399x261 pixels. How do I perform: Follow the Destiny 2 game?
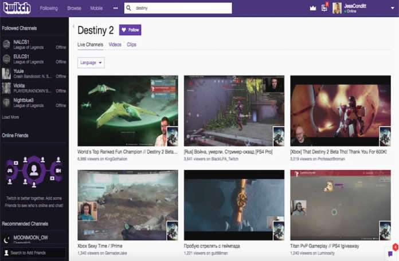tap(130, 30)
